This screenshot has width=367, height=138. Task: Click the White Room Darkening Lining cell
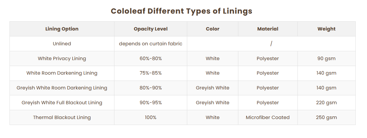coord(62,73)
